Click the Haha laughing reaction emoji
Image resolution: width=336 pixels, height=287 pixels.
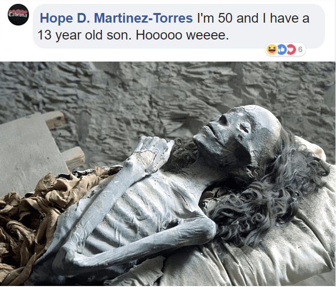(x=272, y=50)
